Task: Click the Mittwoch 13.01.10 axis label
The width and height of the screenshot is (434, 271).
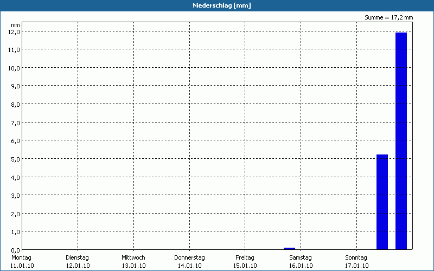Action: 133,262
